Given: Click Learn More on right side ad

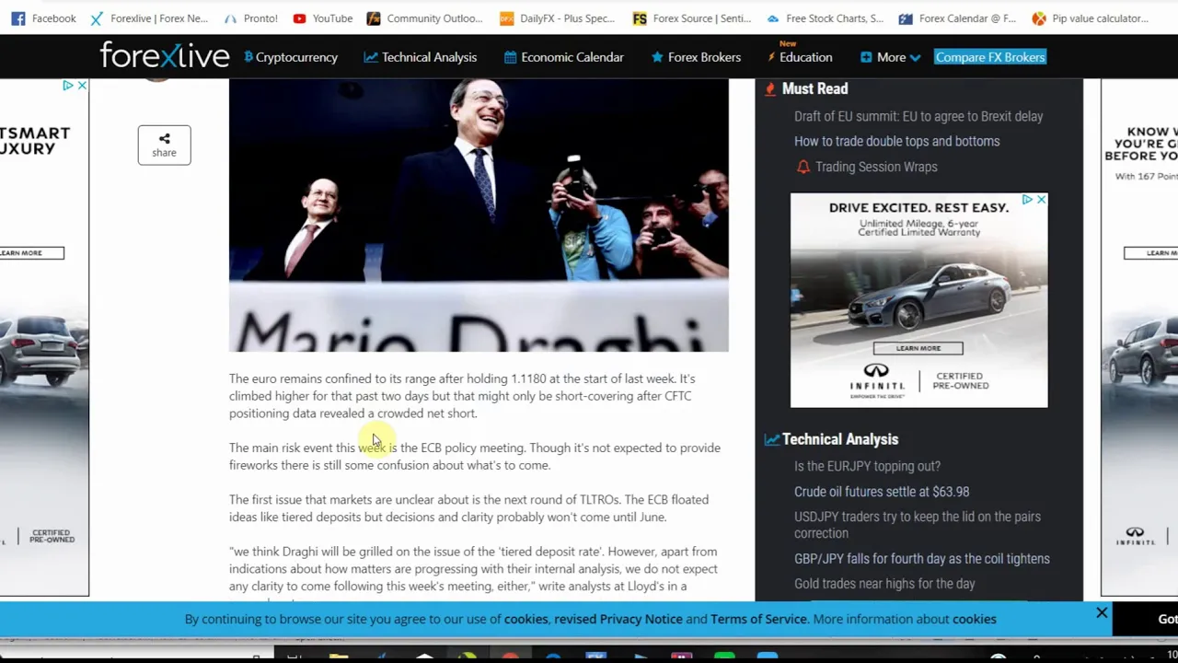Looking at the screenshot, I should pos(1150,253).
